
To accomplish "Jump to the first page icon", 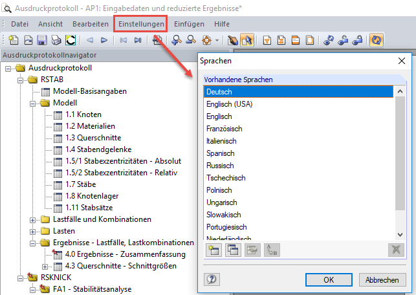I will click(x=124, y=40).
